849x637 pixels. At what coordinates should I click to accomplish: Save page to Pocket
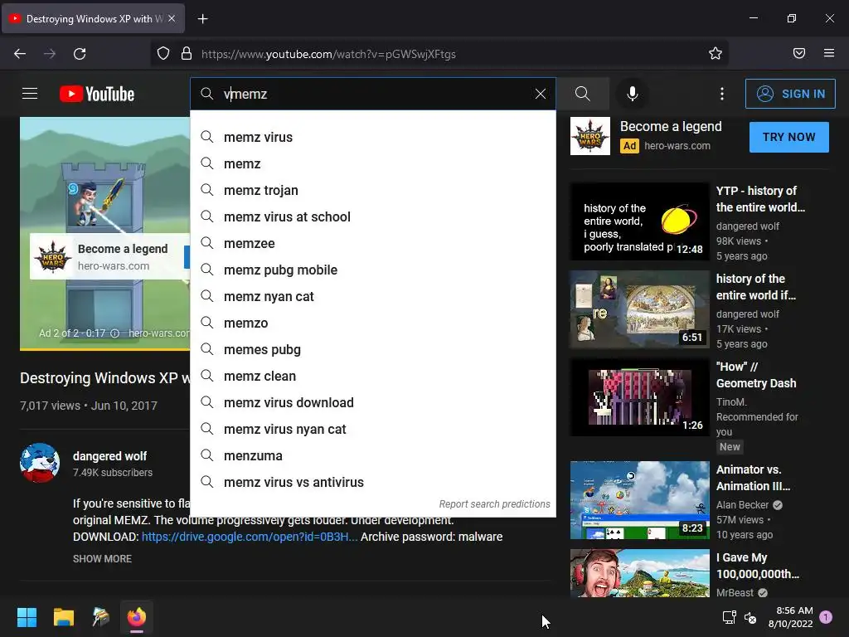coord(798,54)
